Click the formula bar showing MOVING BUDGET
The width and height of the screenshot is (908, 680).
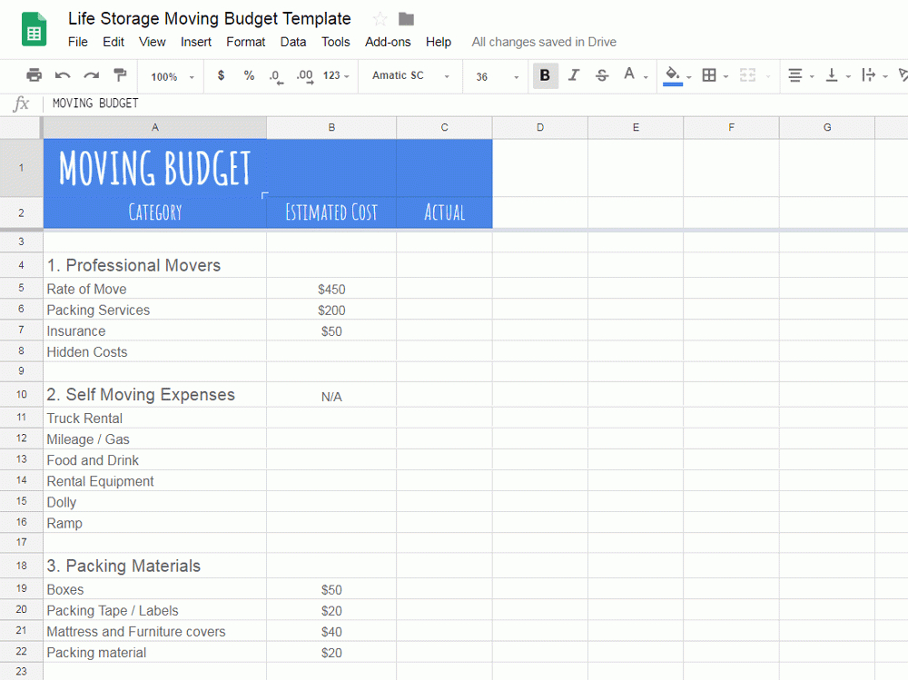click(475, 103)
